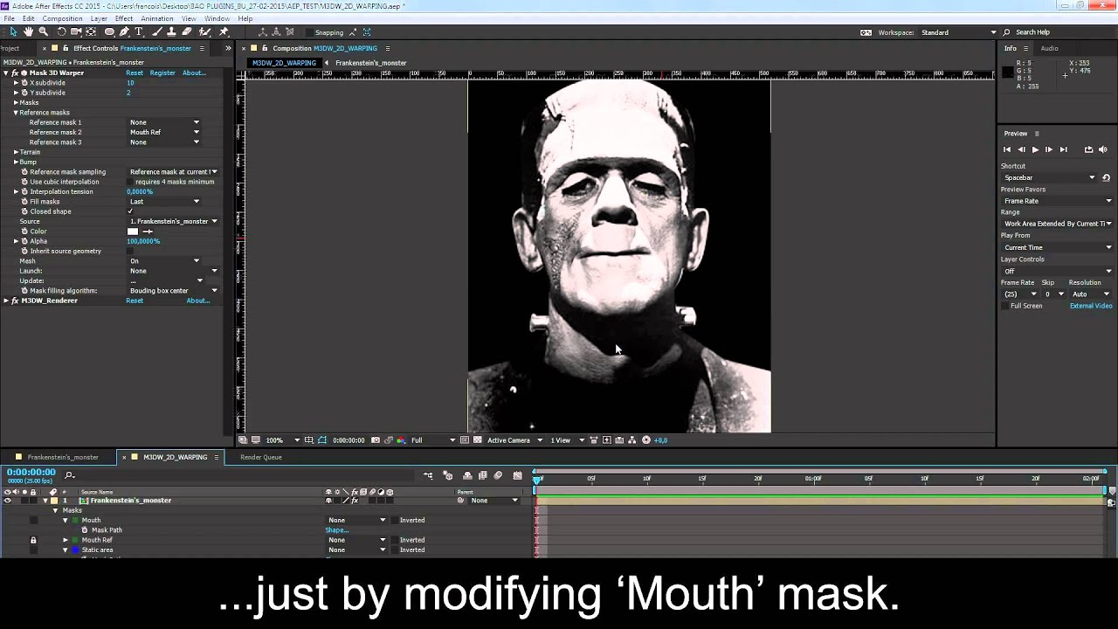Select the Selection arrow tool
This screenshot has height=629, width=1118.
click(14, 32)
